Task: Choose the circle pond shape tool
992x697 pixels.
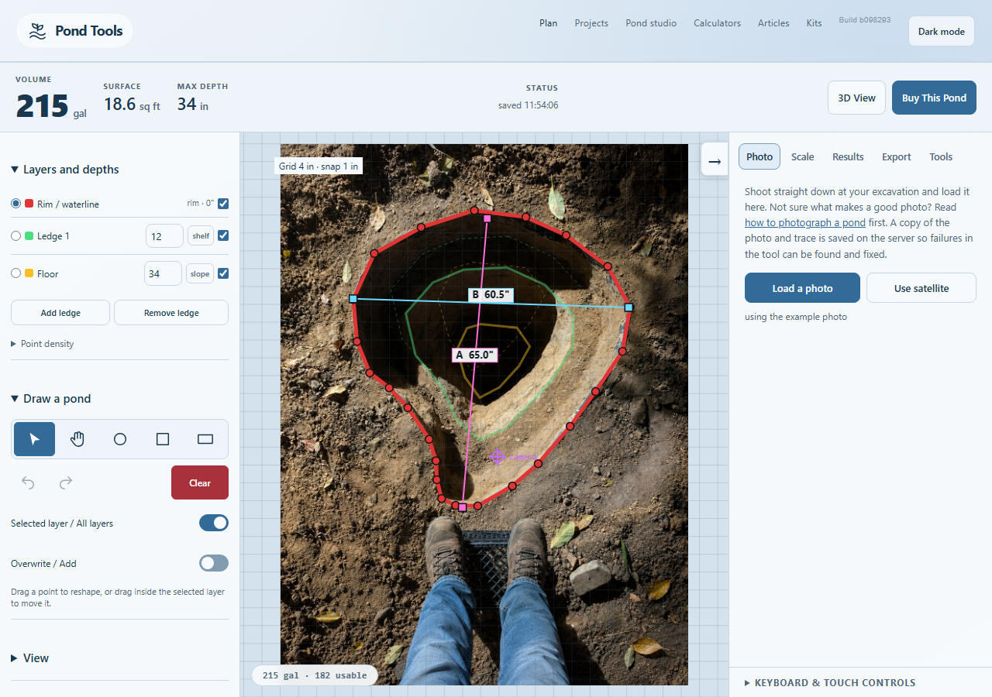Action: coord(120,439)
